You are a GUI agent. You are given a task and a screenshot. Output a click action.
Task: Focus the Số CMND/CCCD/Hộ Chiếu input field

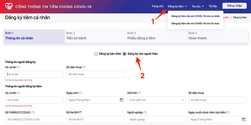click(34, 119)
